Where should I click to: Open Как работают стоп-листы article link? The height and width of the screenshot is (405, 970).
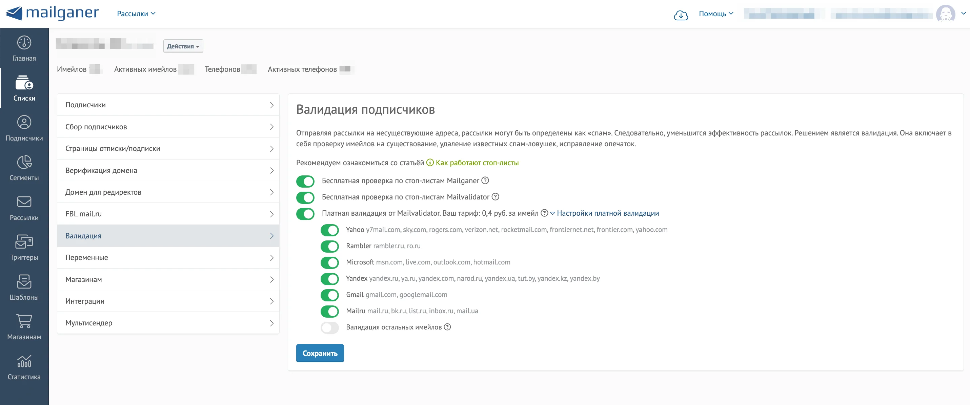pyautogui.click(x=477, y=163)
